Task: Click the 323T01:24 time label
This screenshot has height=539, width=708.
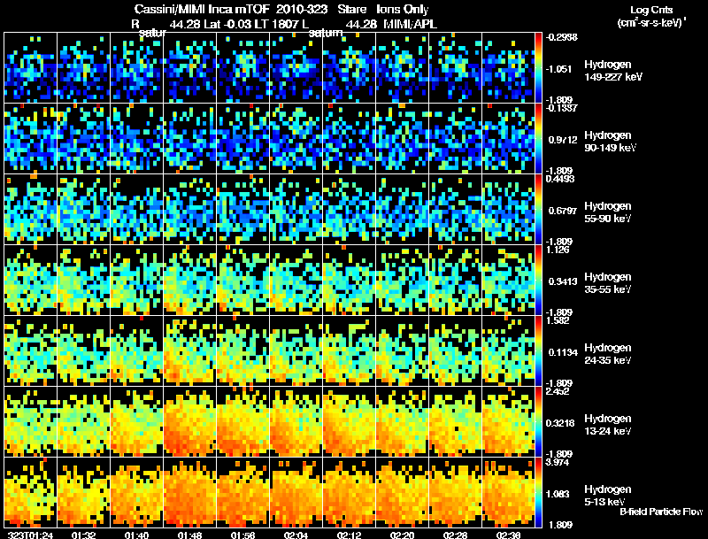Action: point(31,535)
